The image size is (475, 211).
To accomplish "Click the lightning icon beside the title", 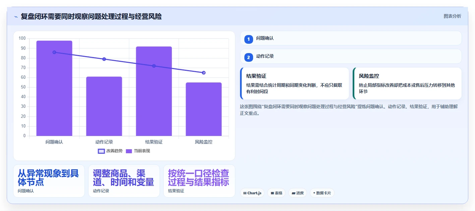I will tap(16, 17).
